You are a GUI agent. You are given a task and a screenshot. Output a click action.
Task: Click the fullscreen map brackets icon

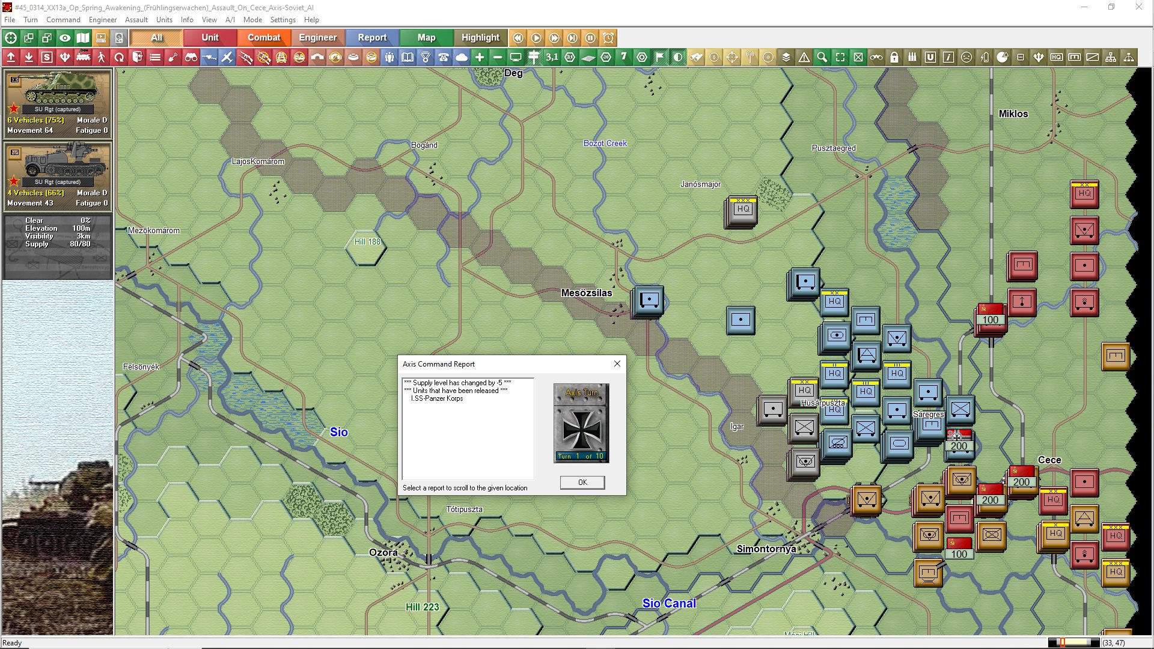pyautogui.click(x=840, y=57)
